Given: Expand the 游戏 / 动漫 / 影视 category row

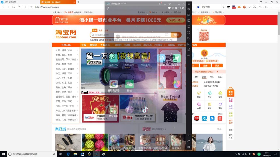Looking at the screenshot, I should 66,83.
